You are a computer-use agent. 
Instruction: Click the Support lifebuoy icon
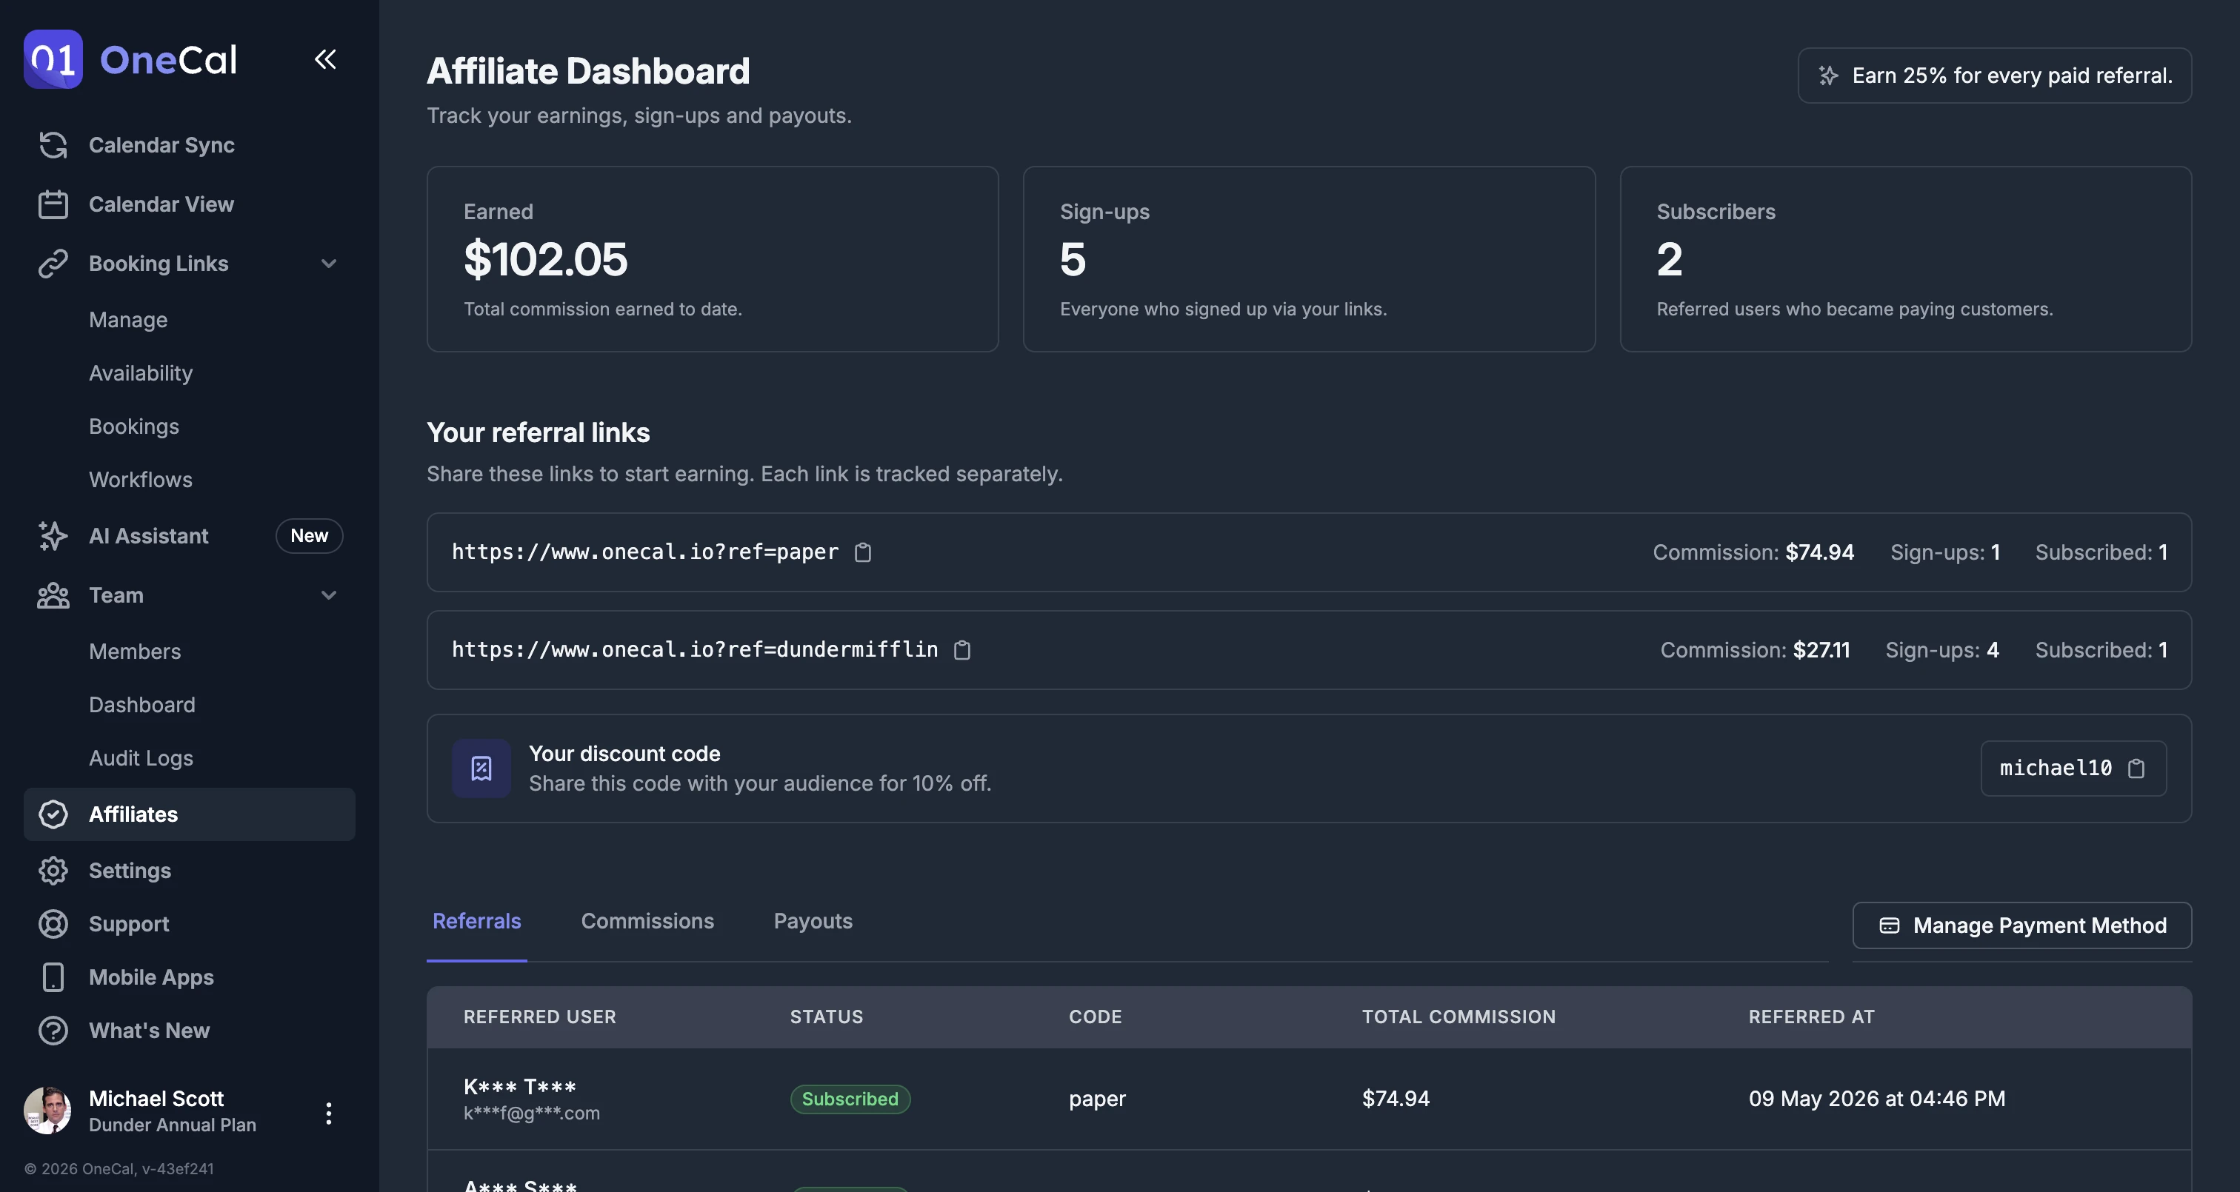coord(53,924)
